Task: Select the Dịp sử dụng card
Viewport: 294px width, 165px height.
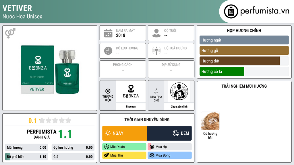Action: coord(171,69)
